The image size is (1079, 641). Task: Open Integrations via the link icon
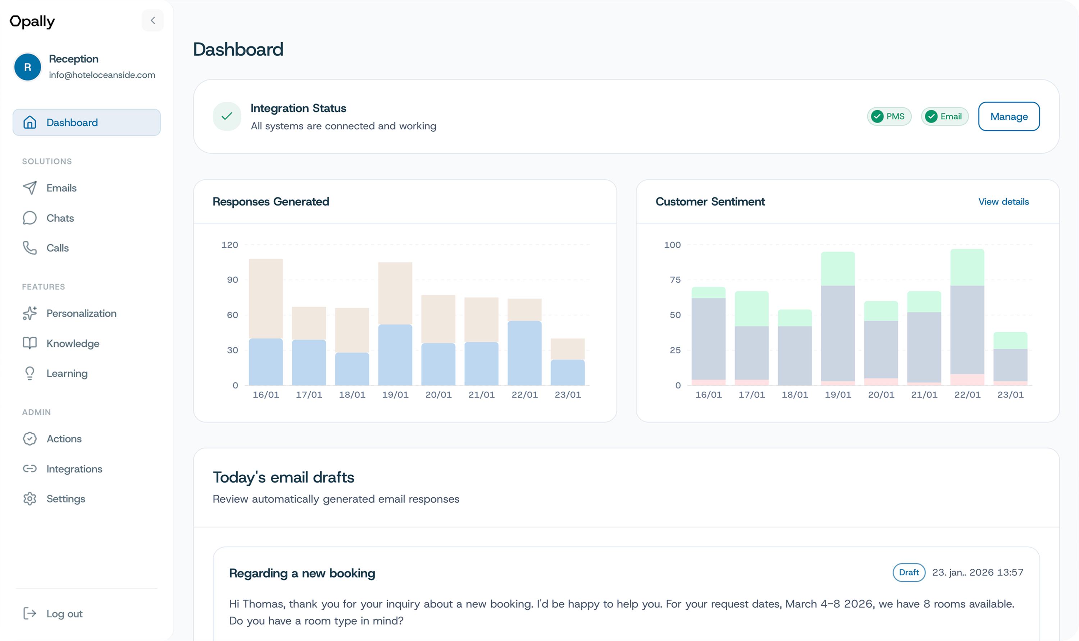tap(29, 469)
